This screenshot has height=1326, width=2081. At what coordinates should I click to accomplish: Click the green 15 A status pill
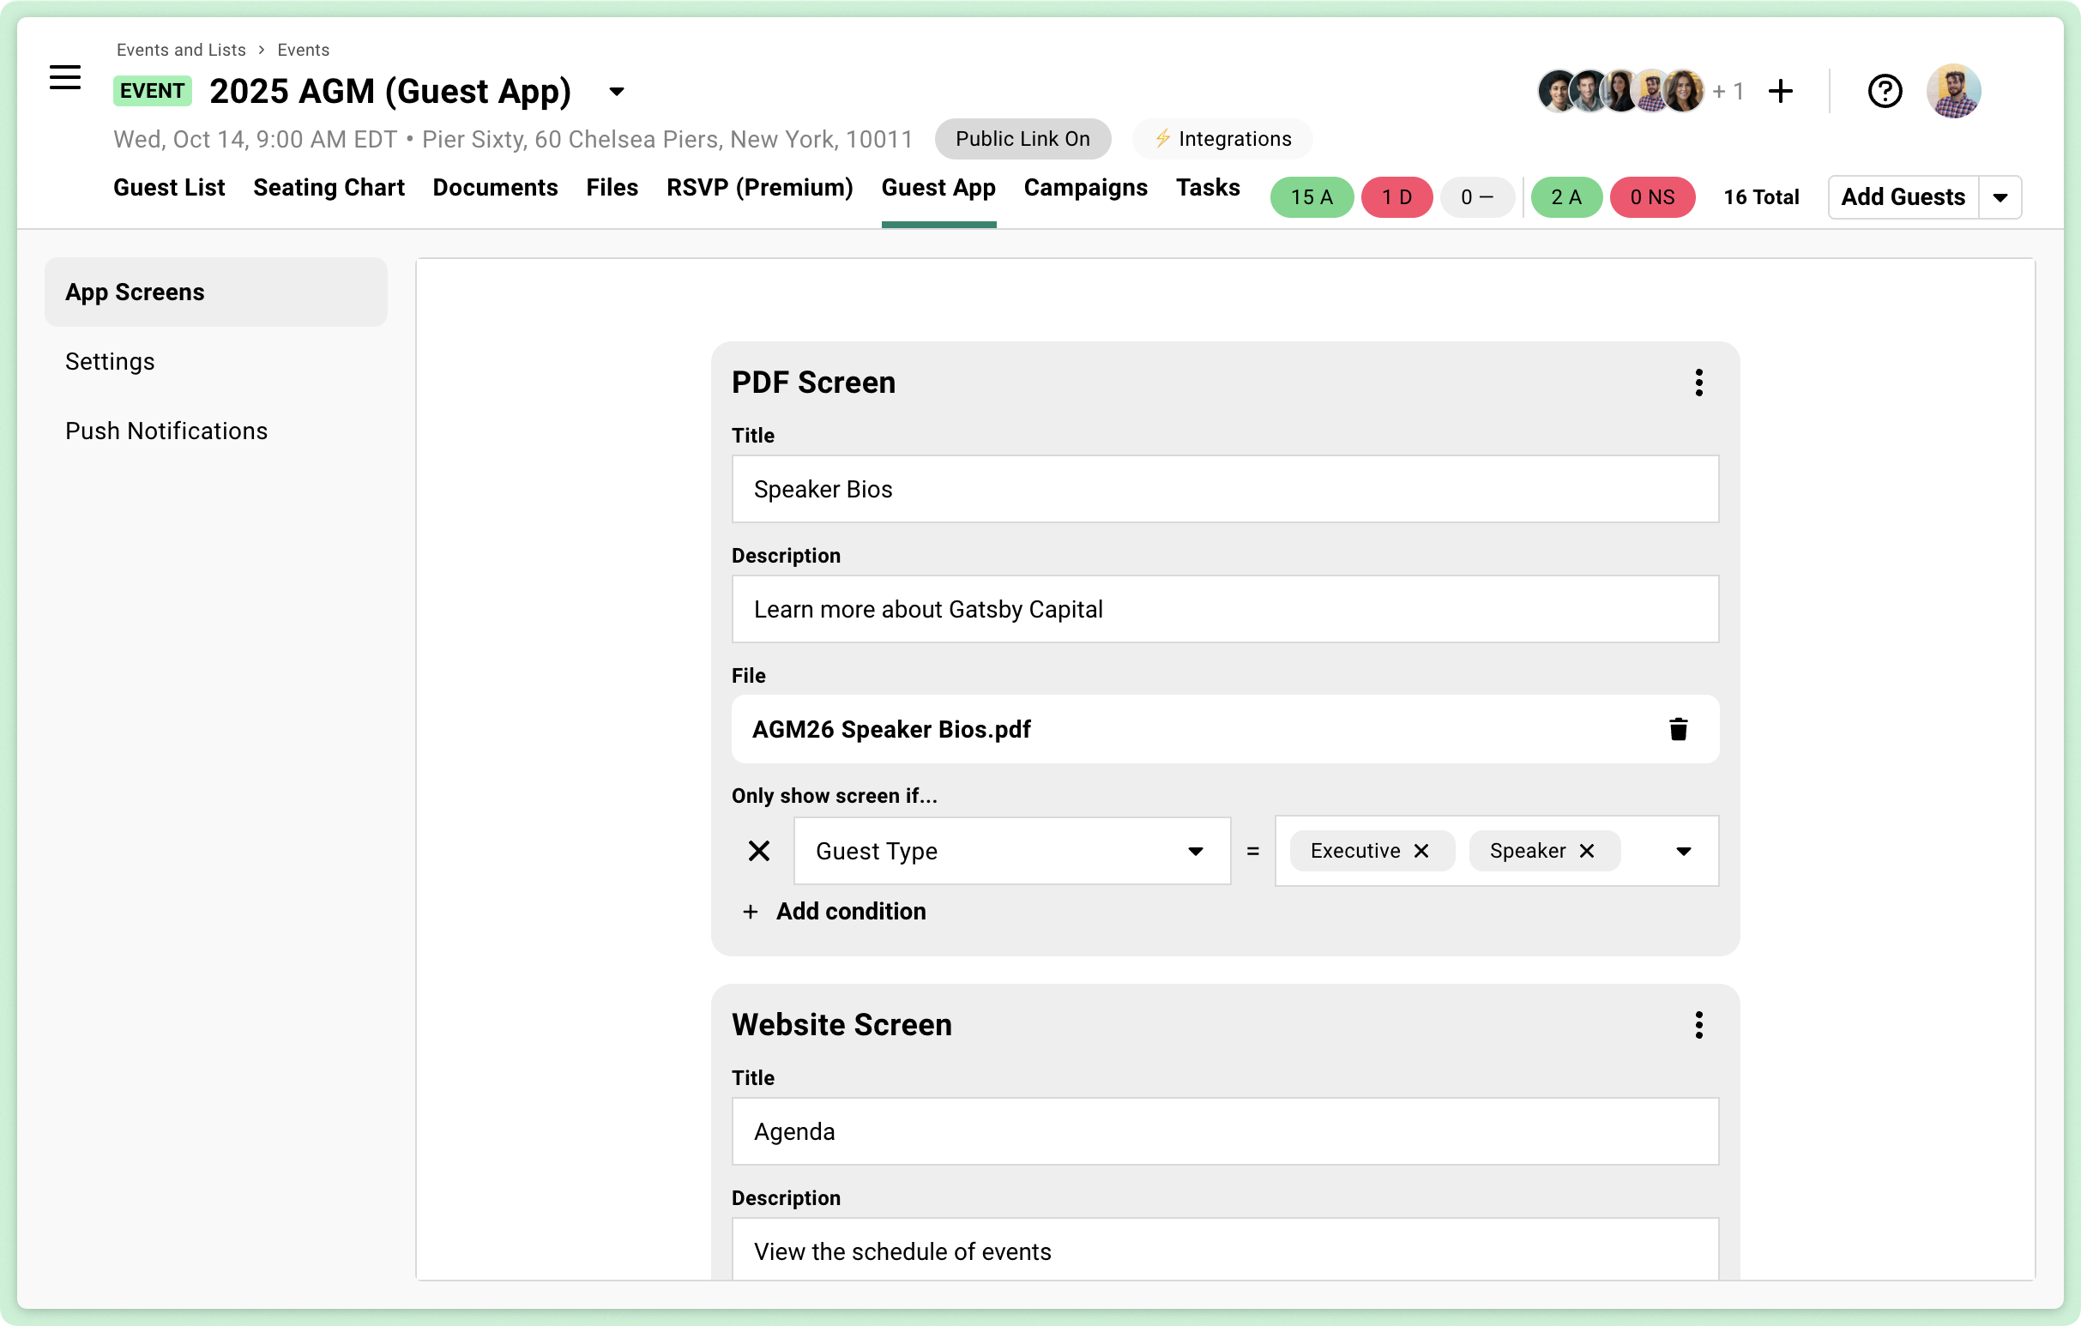[1311, 197]
